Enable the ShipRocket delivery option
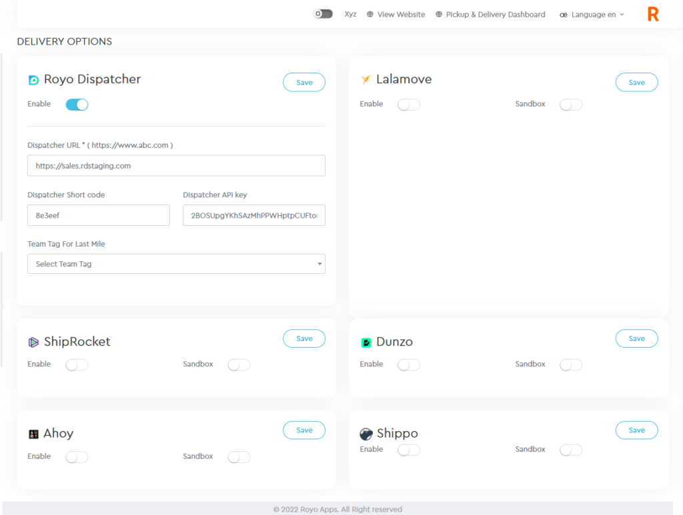 [77, 364]
